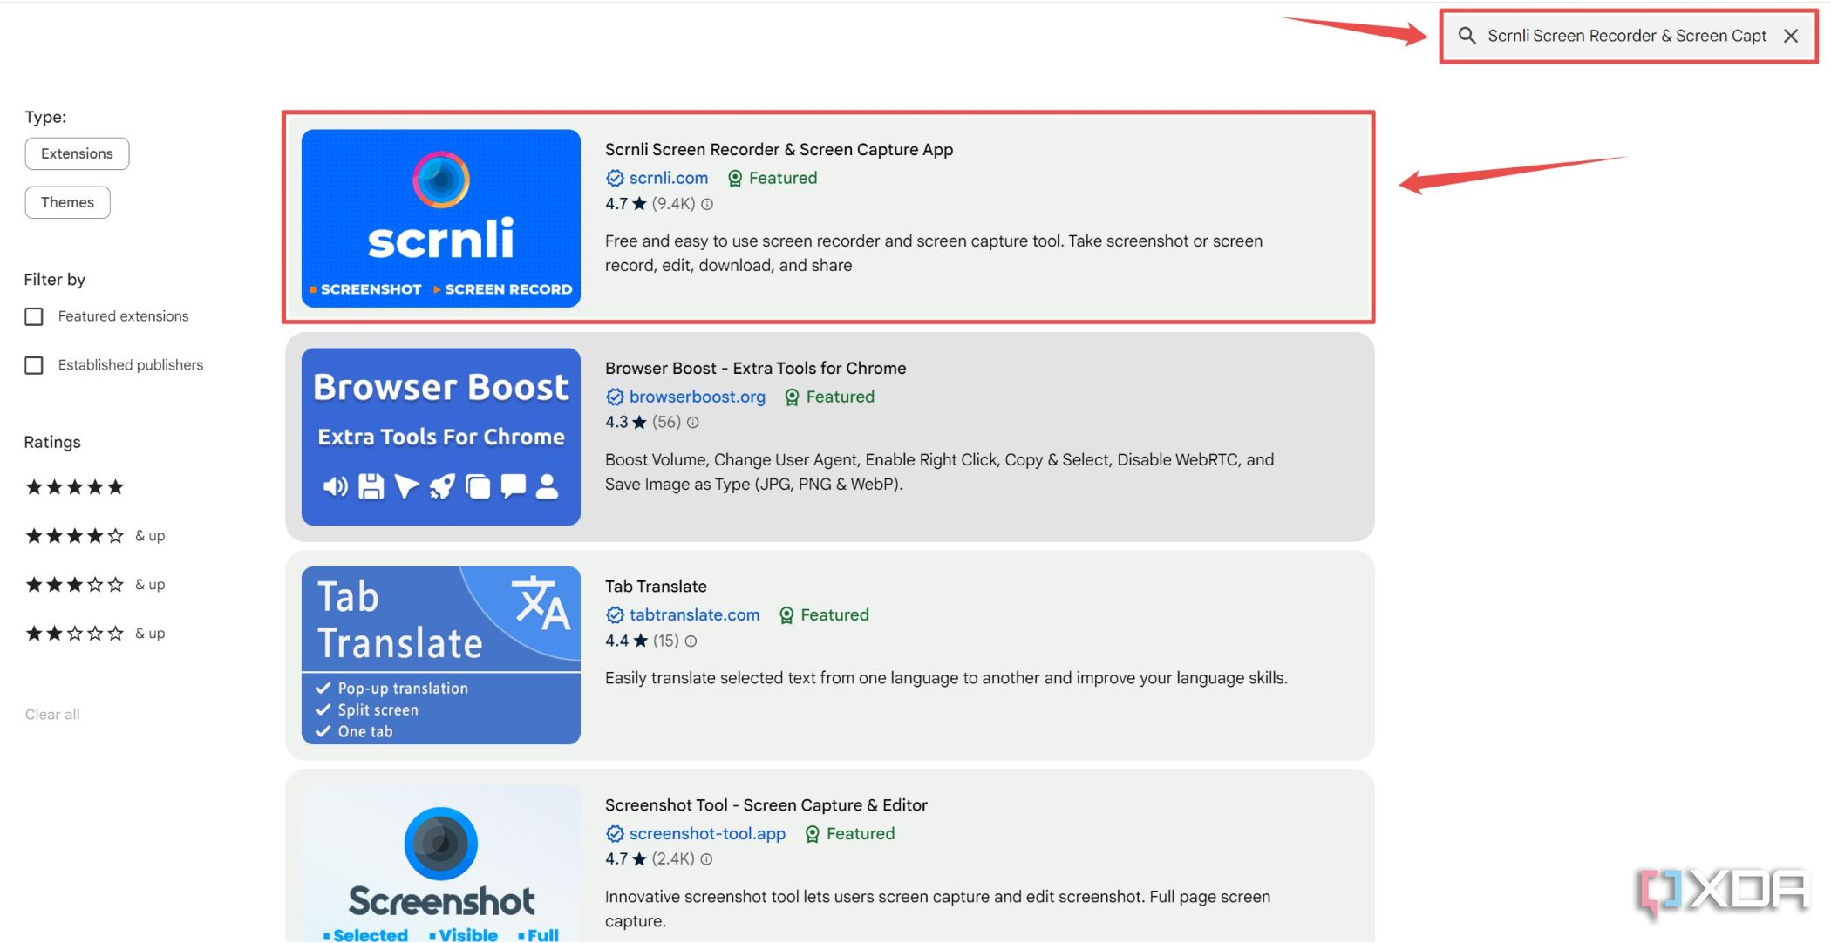
Task: Click 'Easily translate selected text' description
Action: [x=946, y=678]
